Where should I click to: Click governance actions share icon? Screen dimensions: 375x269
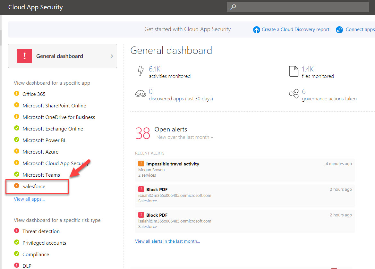coord(294,94)
